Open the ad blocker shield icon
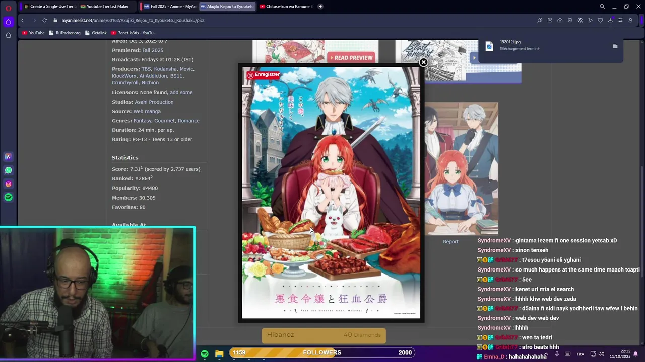Screen dimensions: 645x362 click(570, 20)
